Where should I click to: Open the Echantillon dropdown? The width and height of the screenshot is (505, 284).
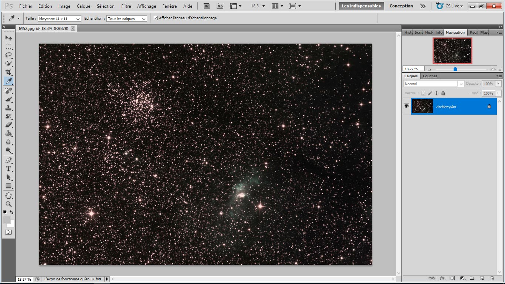tap(127, 18)
